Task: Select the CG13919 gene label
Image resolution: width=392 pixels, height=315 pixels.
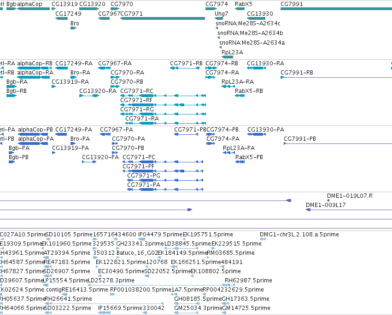Action: point(65,4)
